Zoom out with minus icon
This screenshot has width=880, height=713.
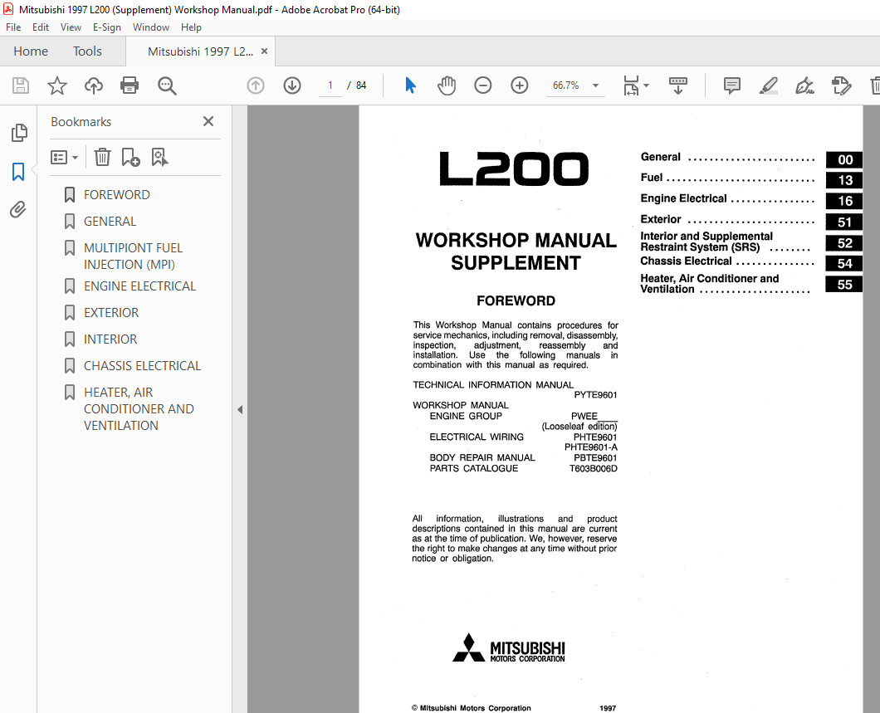tap(482, 85)
